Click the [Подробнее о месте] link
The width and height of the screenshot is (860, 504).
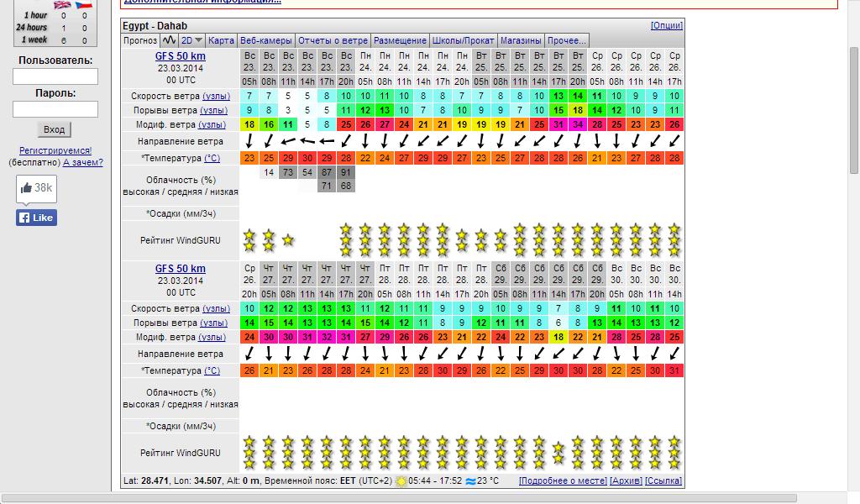tap(563, 481)
